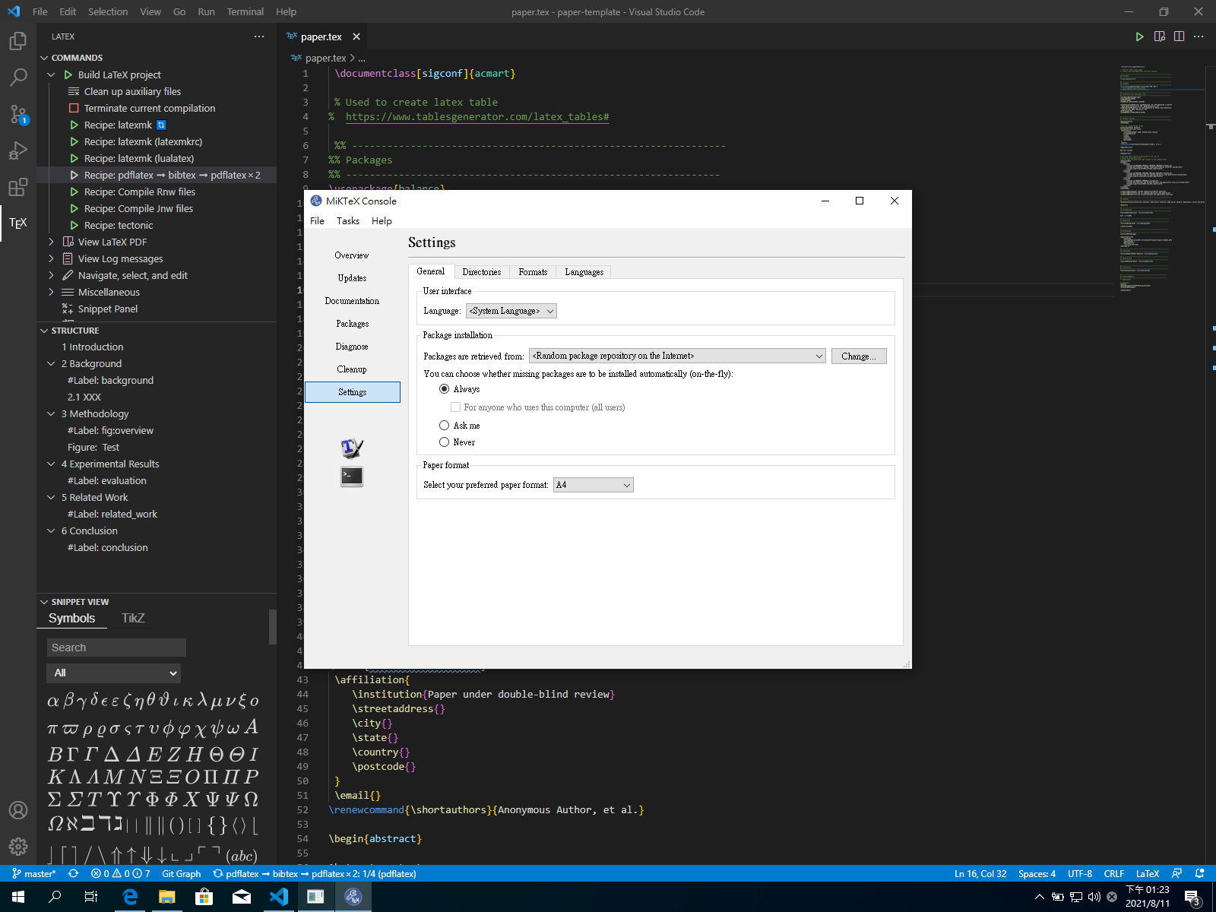Open Microsoft Edge from the taskbar

(130, 897)
